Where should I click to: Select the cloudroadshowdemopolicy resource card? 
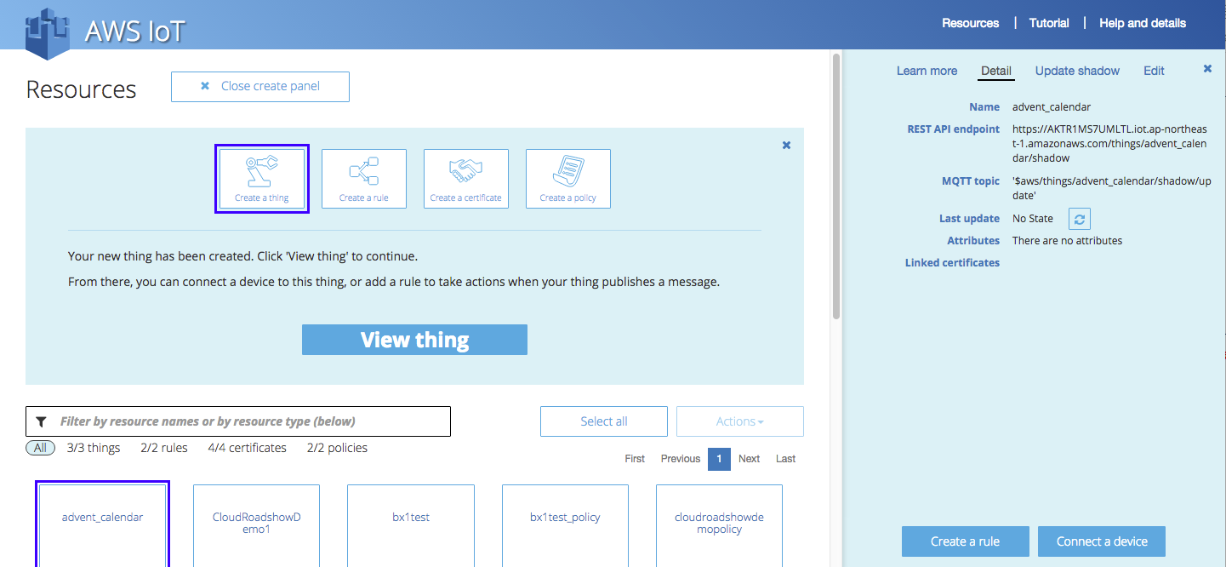[719, 525]
